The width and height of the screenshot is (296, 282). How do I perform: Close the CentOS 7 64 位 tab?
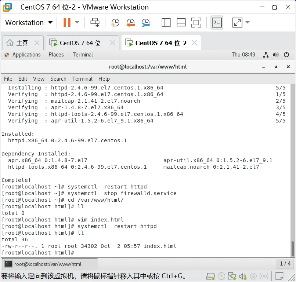coord(112,43)
